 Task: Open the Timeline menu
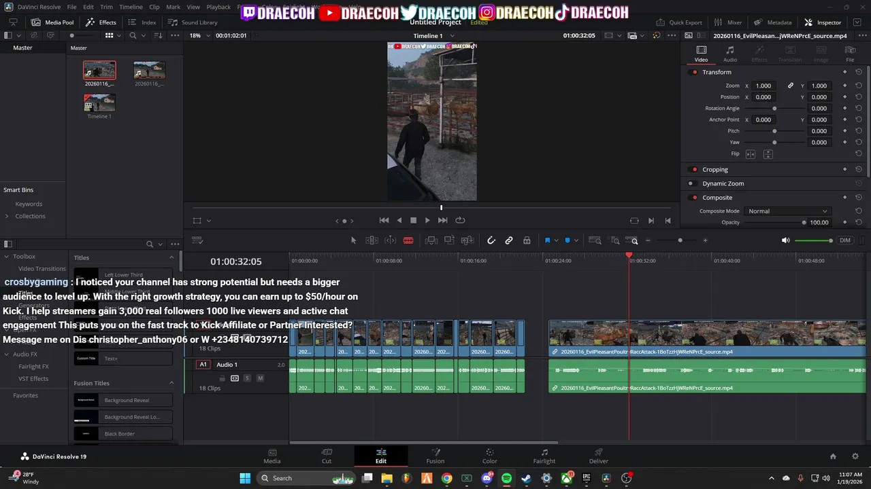pyautogui.click(x=131, y=7)
